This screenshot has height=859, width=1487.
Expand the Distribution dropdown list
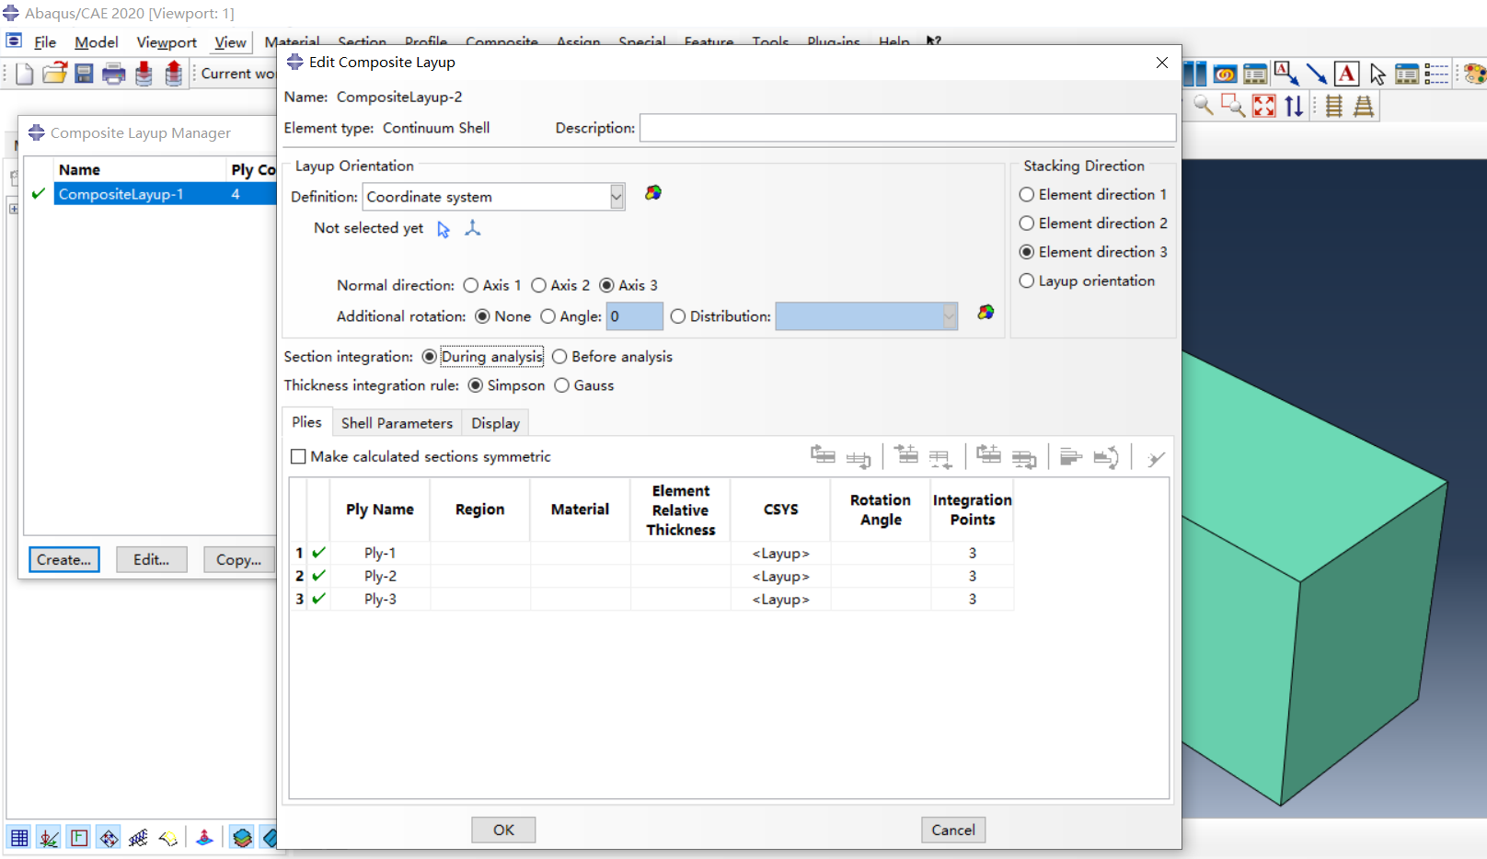coord(949,316)
